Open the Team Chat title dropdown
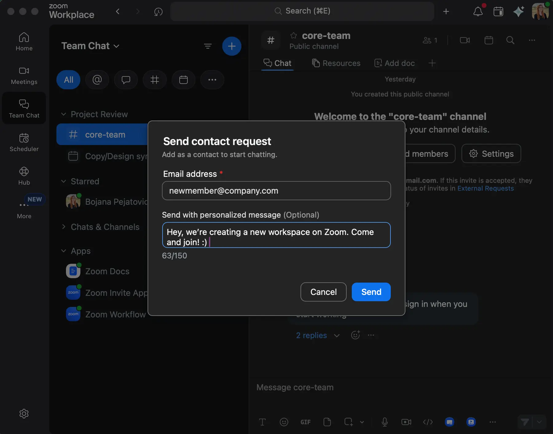Viewport: 553px width, 434px height. [x=90, y=46]
